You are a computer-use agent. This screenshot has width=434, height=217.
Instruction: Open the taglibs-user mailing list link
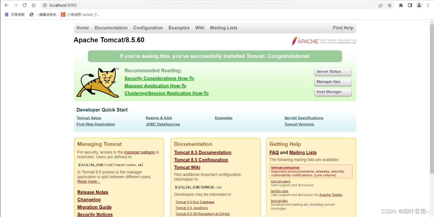point(280,191)
